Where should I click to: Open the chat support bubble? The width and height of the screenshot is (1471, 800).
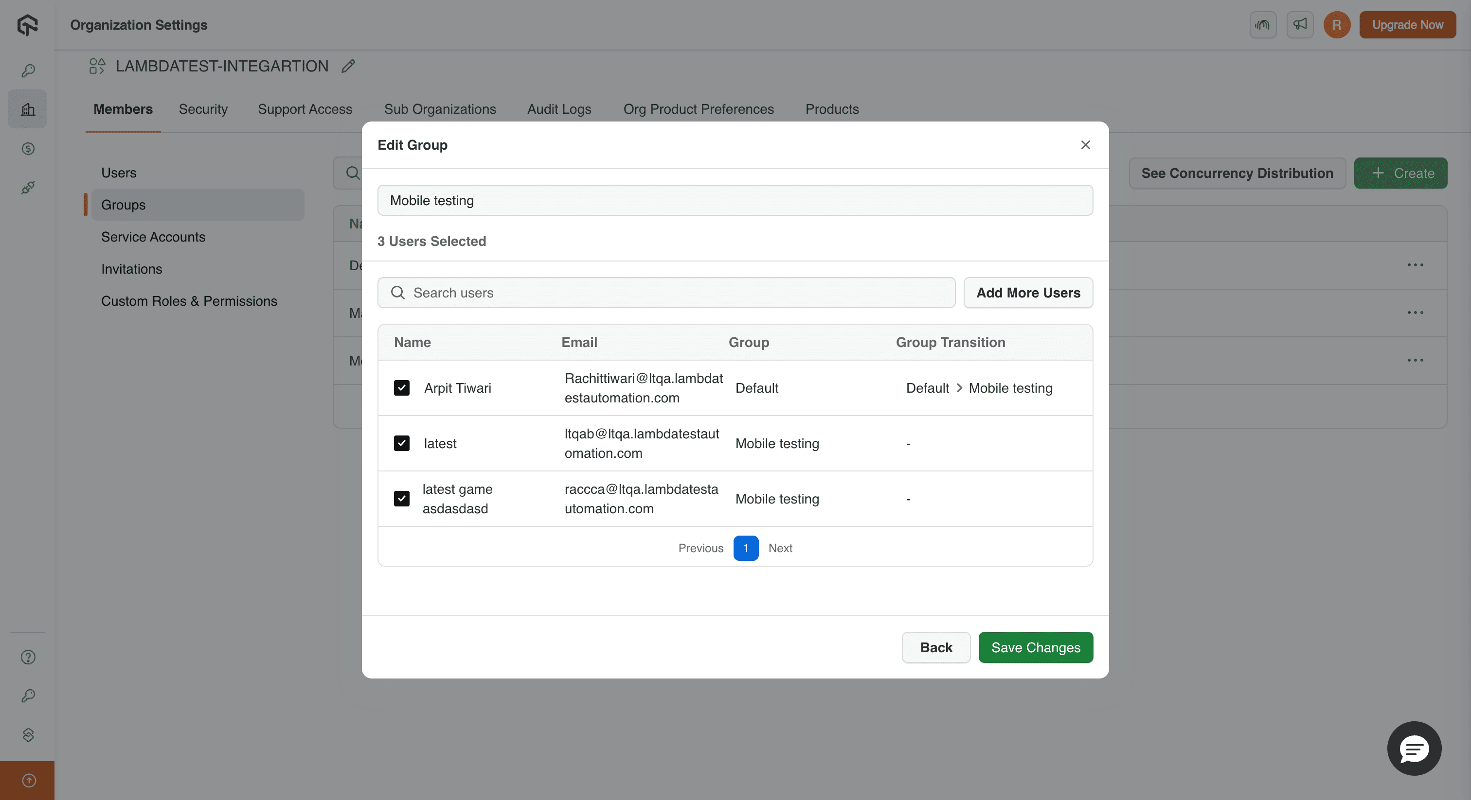pos(1414,748)
